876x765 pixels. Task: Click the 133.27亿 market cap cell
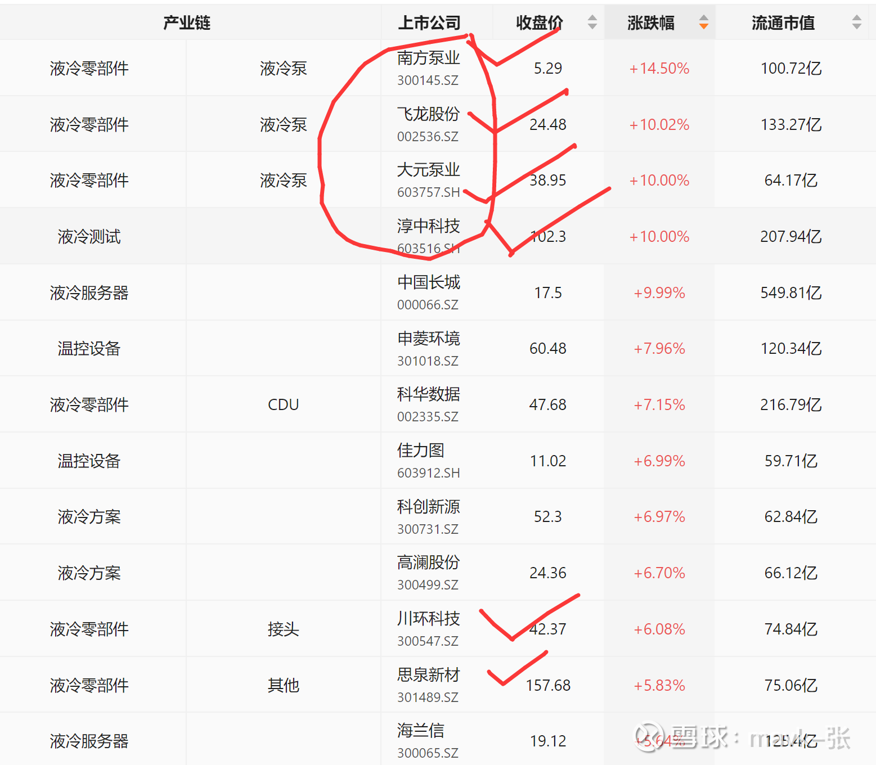click(791, 125)
